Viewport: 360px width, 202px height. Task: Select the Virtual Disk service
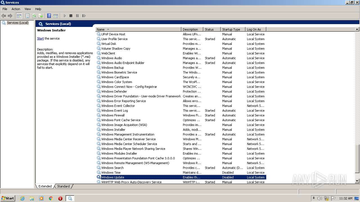pos(181,44)
